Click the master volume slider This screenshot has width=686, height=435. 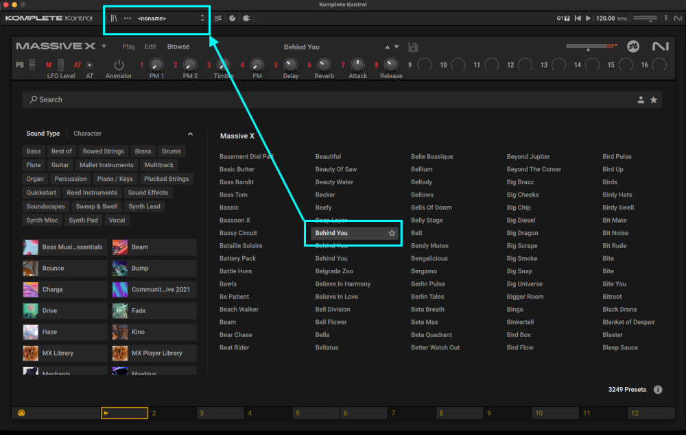click(646, 18)
